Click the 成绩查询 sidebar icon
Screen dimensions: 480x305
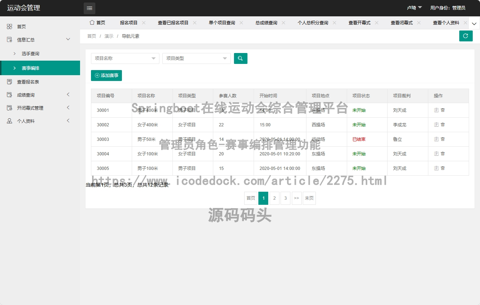tap(9, 95)
